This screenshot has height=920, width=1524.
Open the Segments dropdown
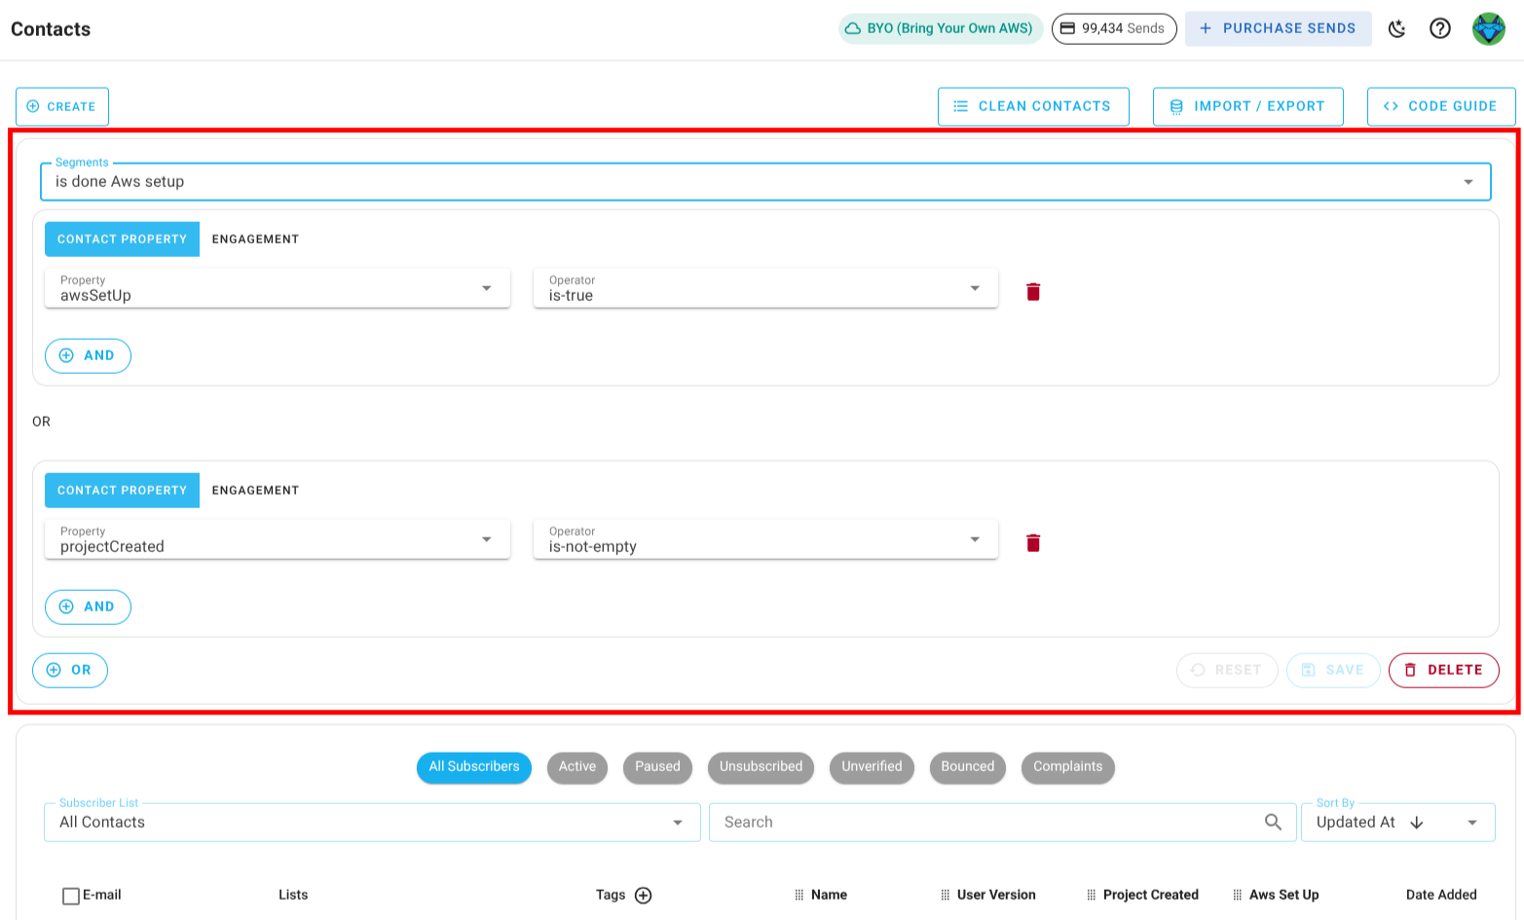(1470, 181)
